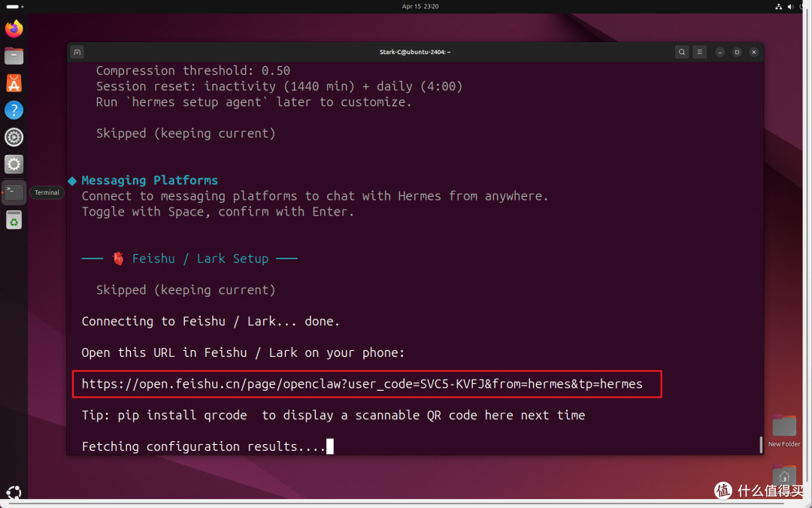Viewport: 812px width, 508px height.
Task: Open the gear Settings icon in dock
Action: pos(14,138)
